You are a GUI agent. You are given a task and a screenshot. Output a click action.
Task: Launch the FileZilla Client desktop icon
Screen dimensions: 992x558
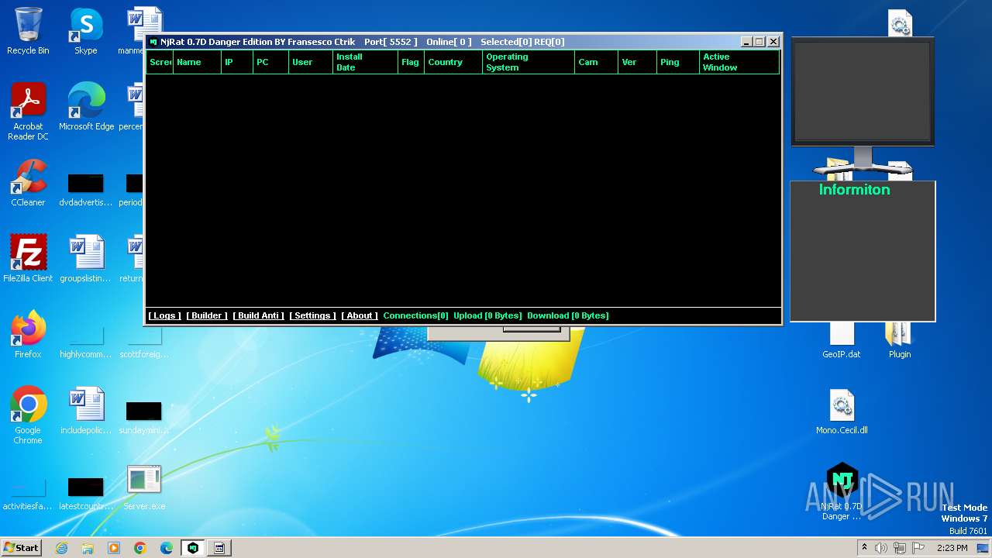click(x=28, y=259)
